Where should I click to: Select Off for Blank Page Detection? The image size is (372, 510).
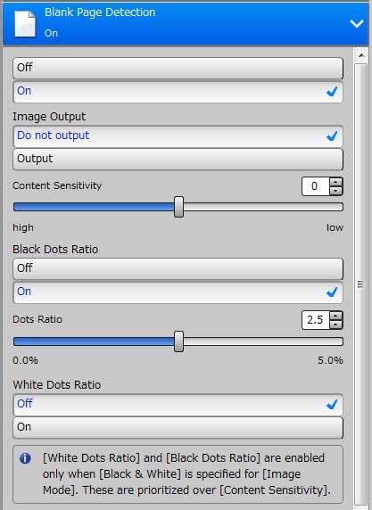178,68
